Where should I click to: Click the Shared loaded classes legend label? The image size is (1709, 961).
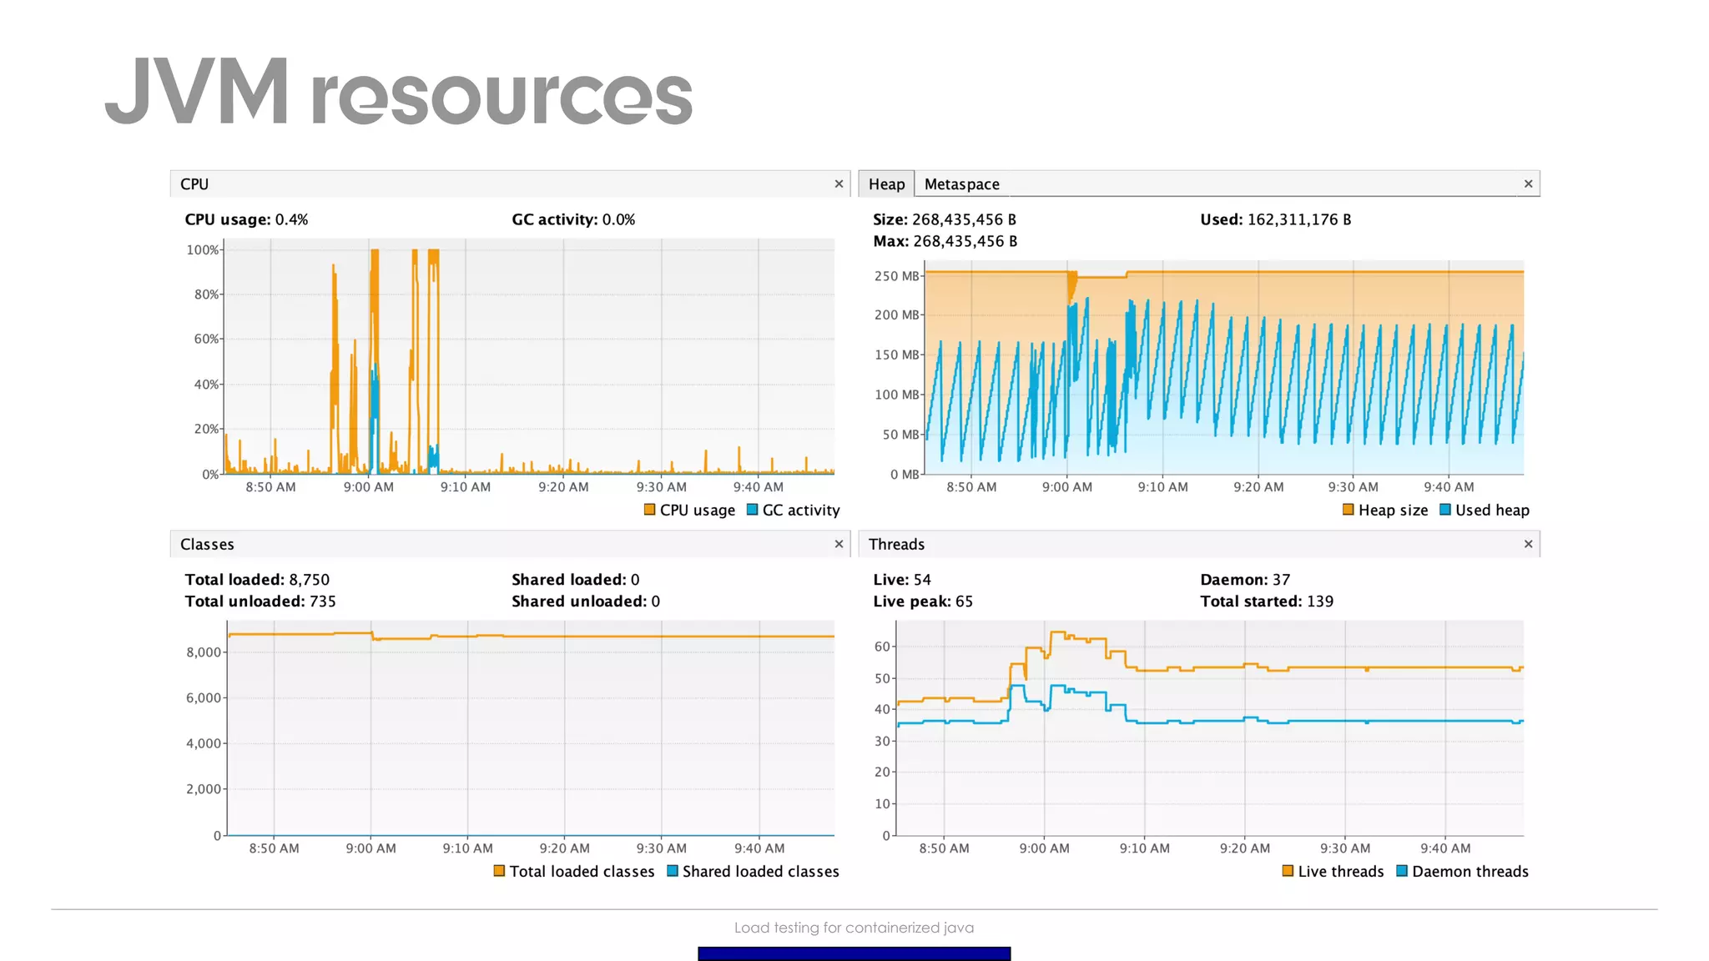pos(760,871)
